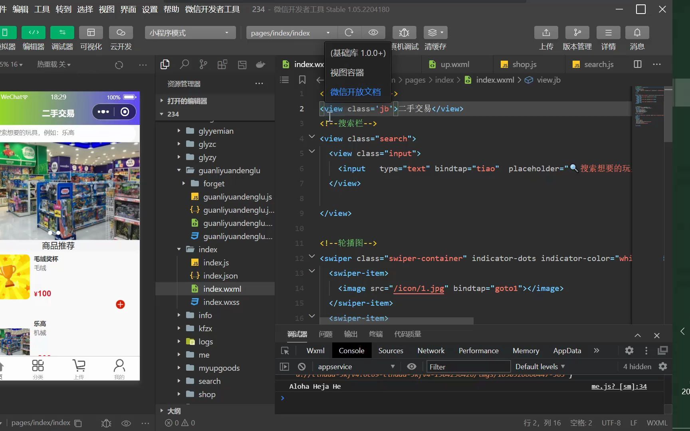Close the debugger panel
This screenshot has height=431, width=690.
coord(657,336)
